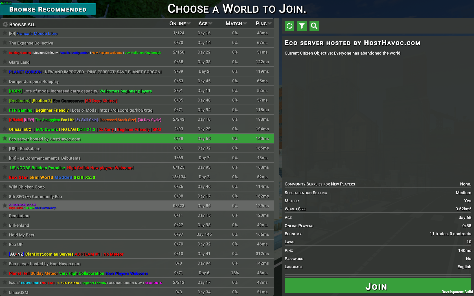Select the A1 gets ready for 9.0 server
The width and height of the screenshot is (474, 296).
137,206
